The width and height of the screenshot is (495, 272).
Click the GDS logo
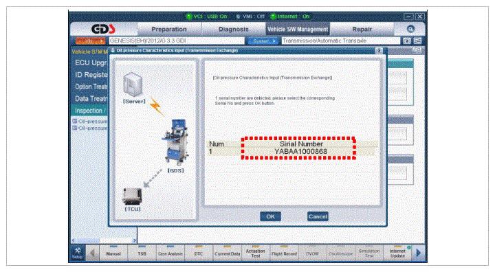point(103,30)
